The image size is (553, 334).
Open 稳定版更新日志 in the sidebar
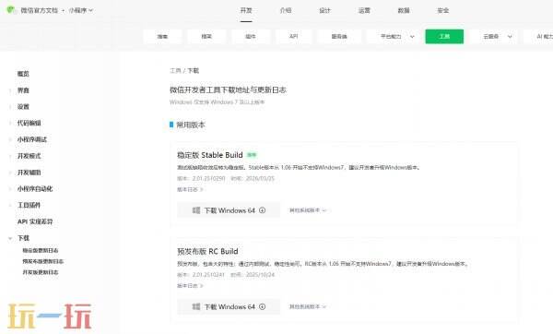[41, 250]
